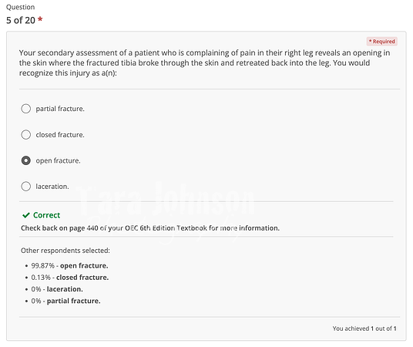Click the "open fracture." answer label
The image size is (413, 347).
(58, 160)
